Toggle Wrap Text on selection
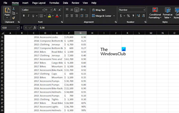Screen dimensions: 179x113 point(99,10)
